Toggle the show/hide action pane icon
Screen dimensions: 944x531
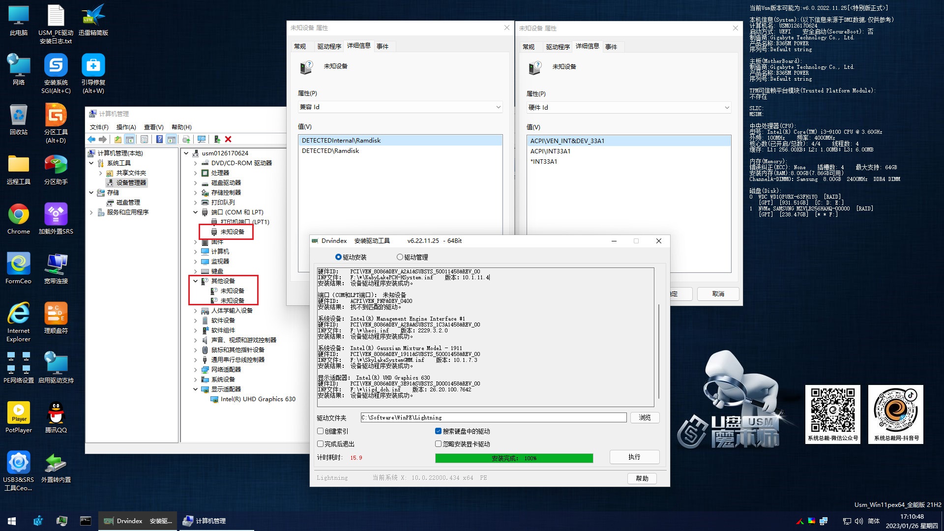click(x=171, y=140)
